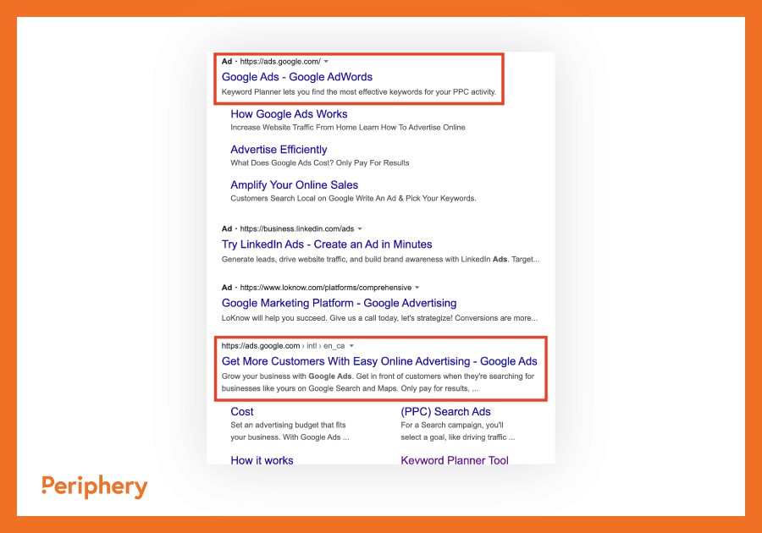Expand dropdown arrow beside ads.google.com/ ad URL

(326, 62)
